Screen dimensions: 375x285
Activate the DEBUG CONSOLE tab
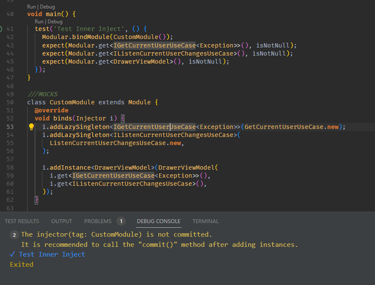pyautogui.click(x=158, y=221)
